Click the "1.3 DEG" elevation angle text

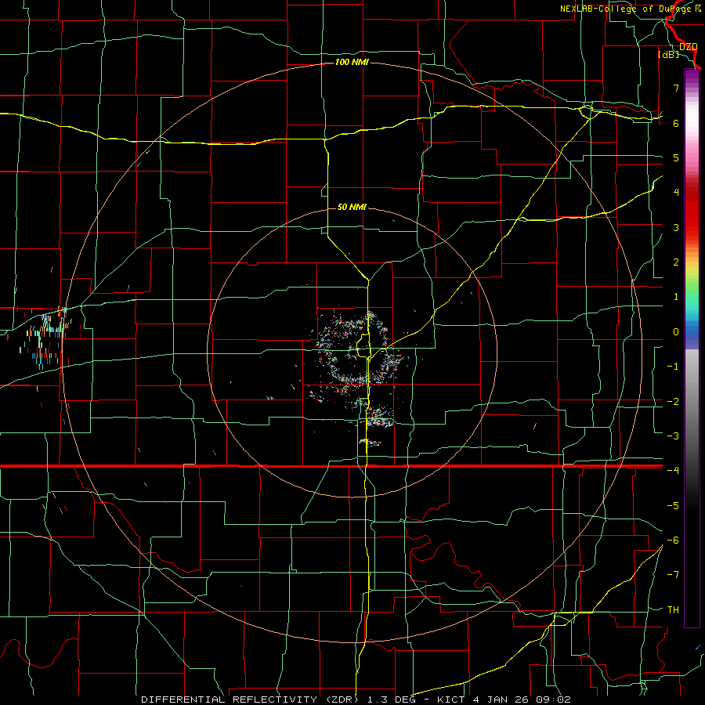pyautogui.click(x=390, y=700)
